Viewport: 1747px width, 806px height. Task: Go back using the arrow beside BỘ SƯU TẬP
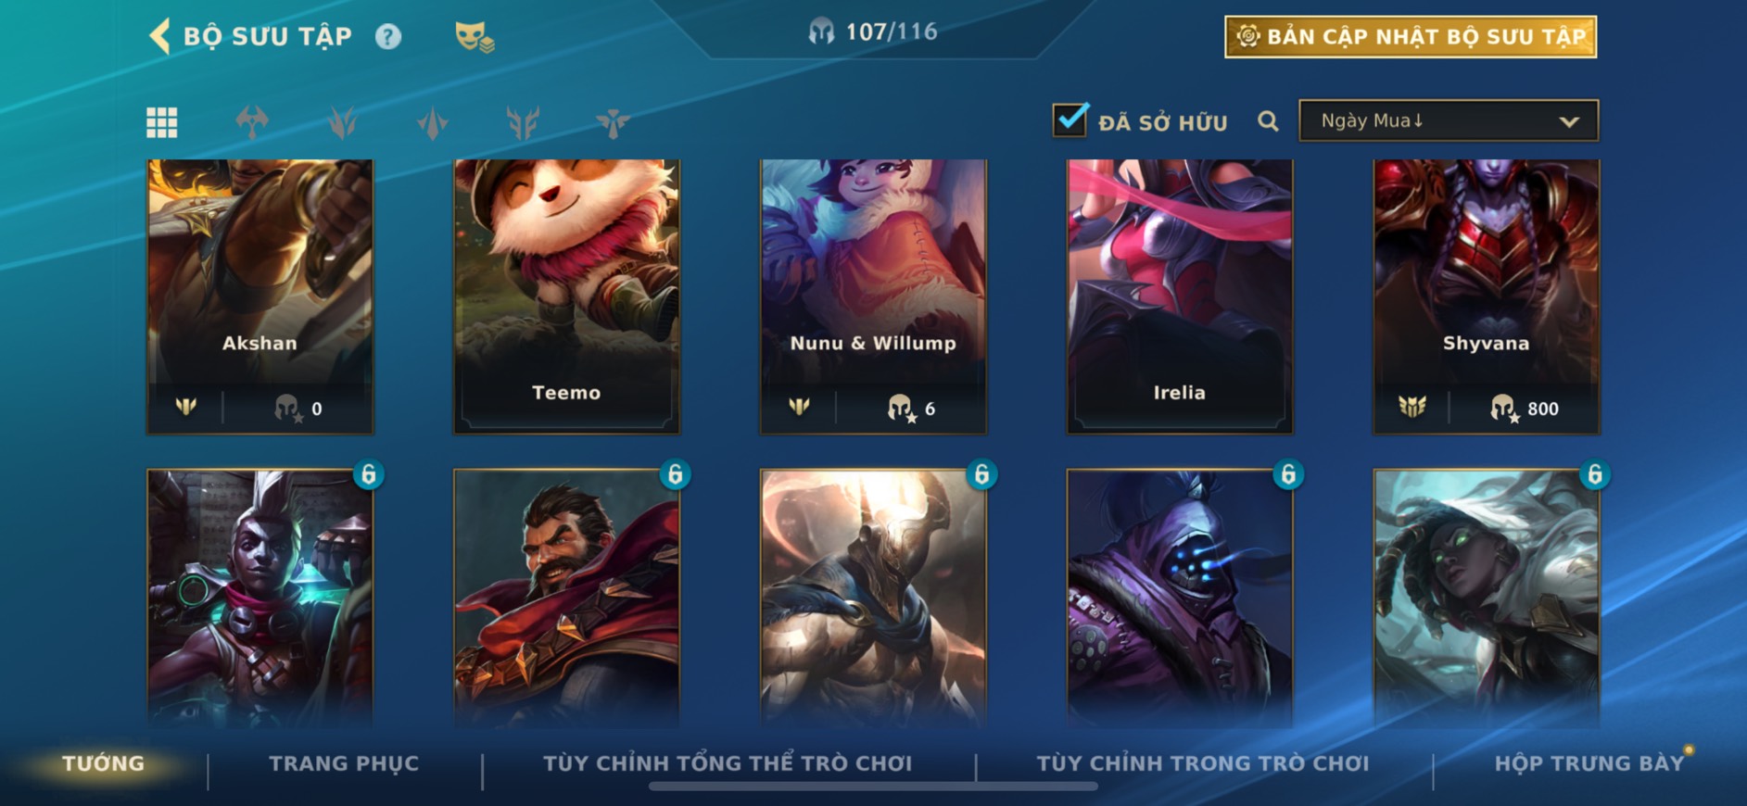(x=159, y=36)
